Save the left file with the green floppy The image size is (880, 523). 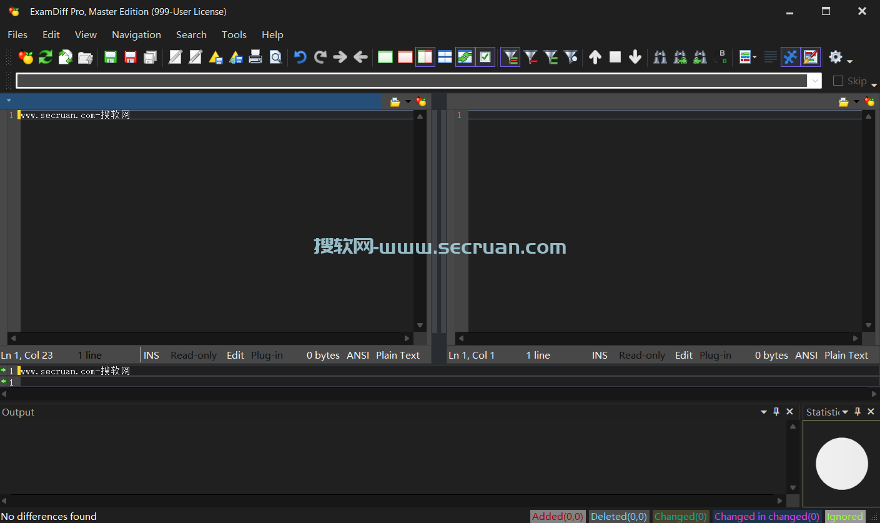coord(111,57)
